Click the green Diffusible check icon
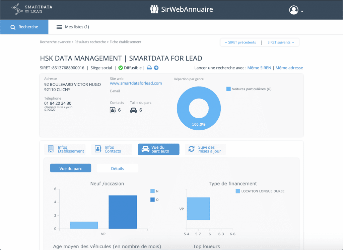 [x=121, y=68]
